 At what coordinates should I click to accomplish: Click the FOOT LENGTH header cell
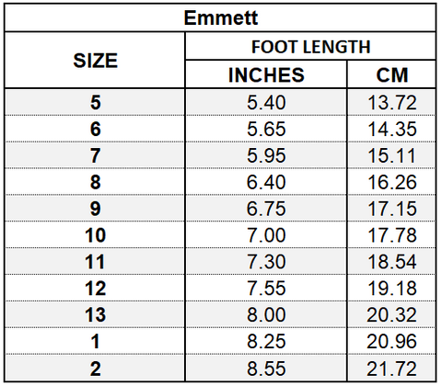[310, 47]
